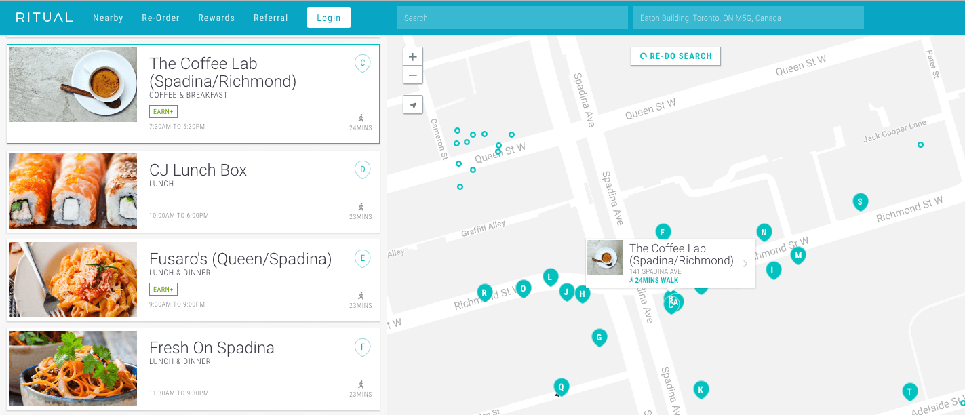The image size is (965, 415).
Task: Click coffee thumbnail in the map popup
Action: click(x=605, y=258)
